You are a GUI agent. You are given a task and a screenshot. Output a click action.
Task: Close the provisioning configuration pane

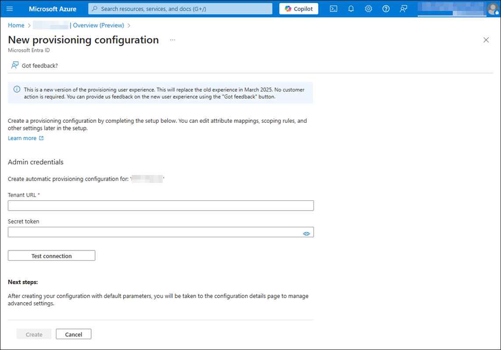pyautogui.click(x=486, y=39)
